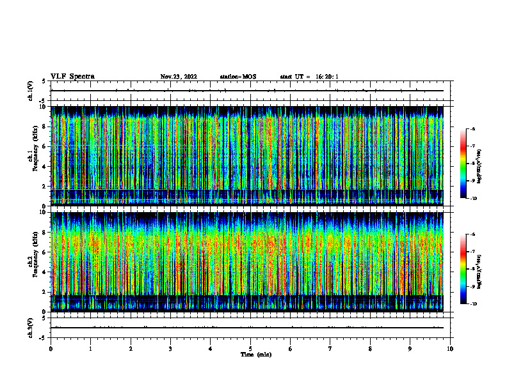Screen dimensions: 507x391
Task: Click the "-10" tick on ch.2 color bar
Action: coord(473,304)
